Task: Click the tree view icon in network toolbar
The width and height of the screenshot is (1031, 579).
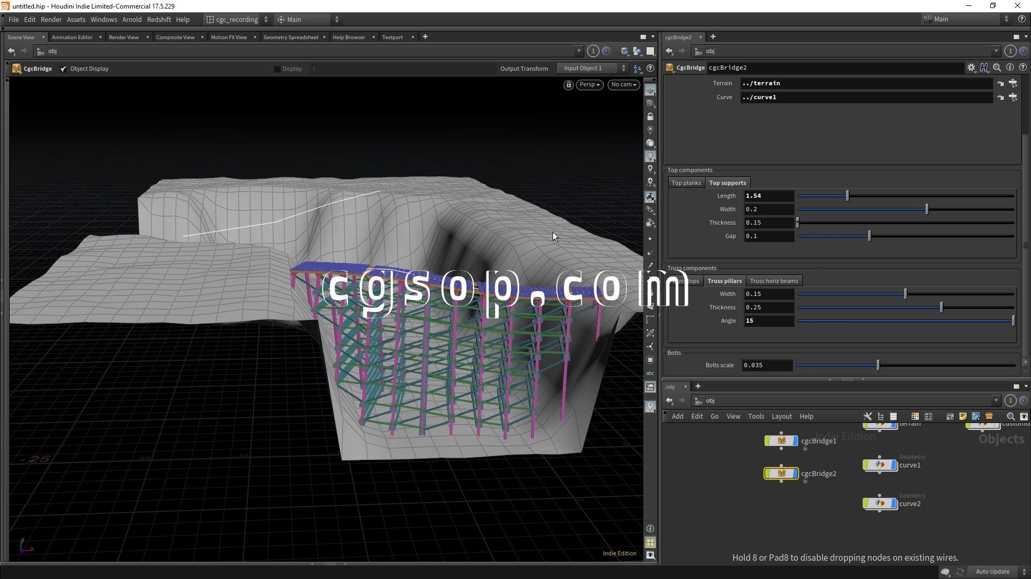Action: pos(881,417)
